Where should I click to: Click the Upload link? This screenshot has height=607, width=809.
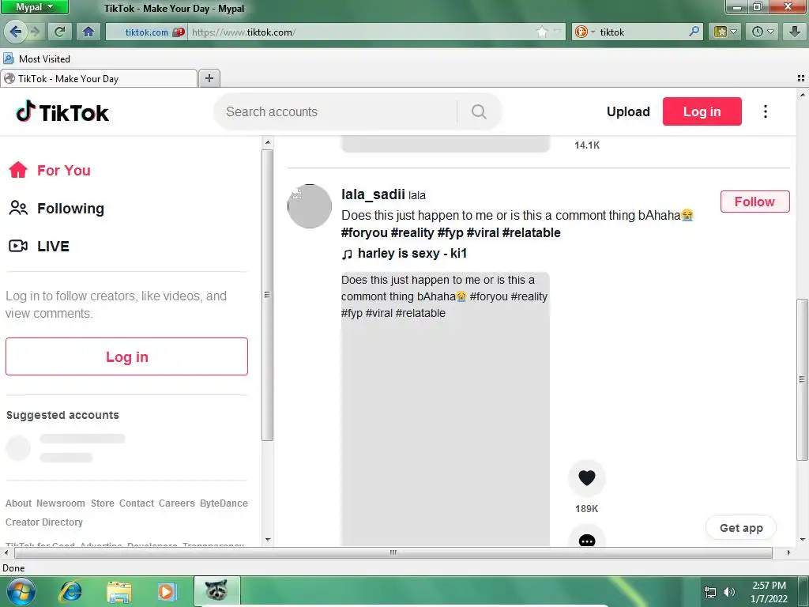coord(628,111)
